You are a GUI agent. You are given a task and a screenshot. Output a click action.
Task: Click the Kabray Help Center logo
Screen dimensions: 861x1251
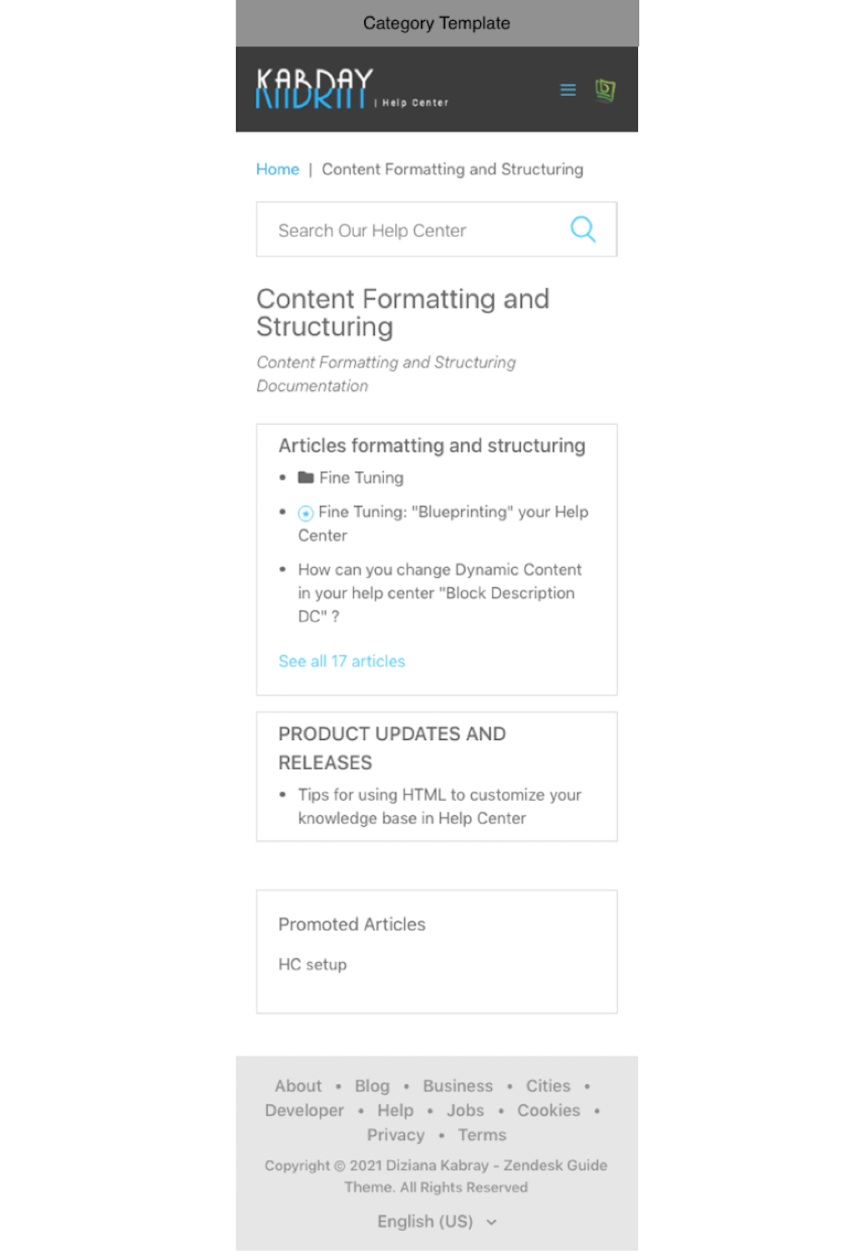(314, 89)
